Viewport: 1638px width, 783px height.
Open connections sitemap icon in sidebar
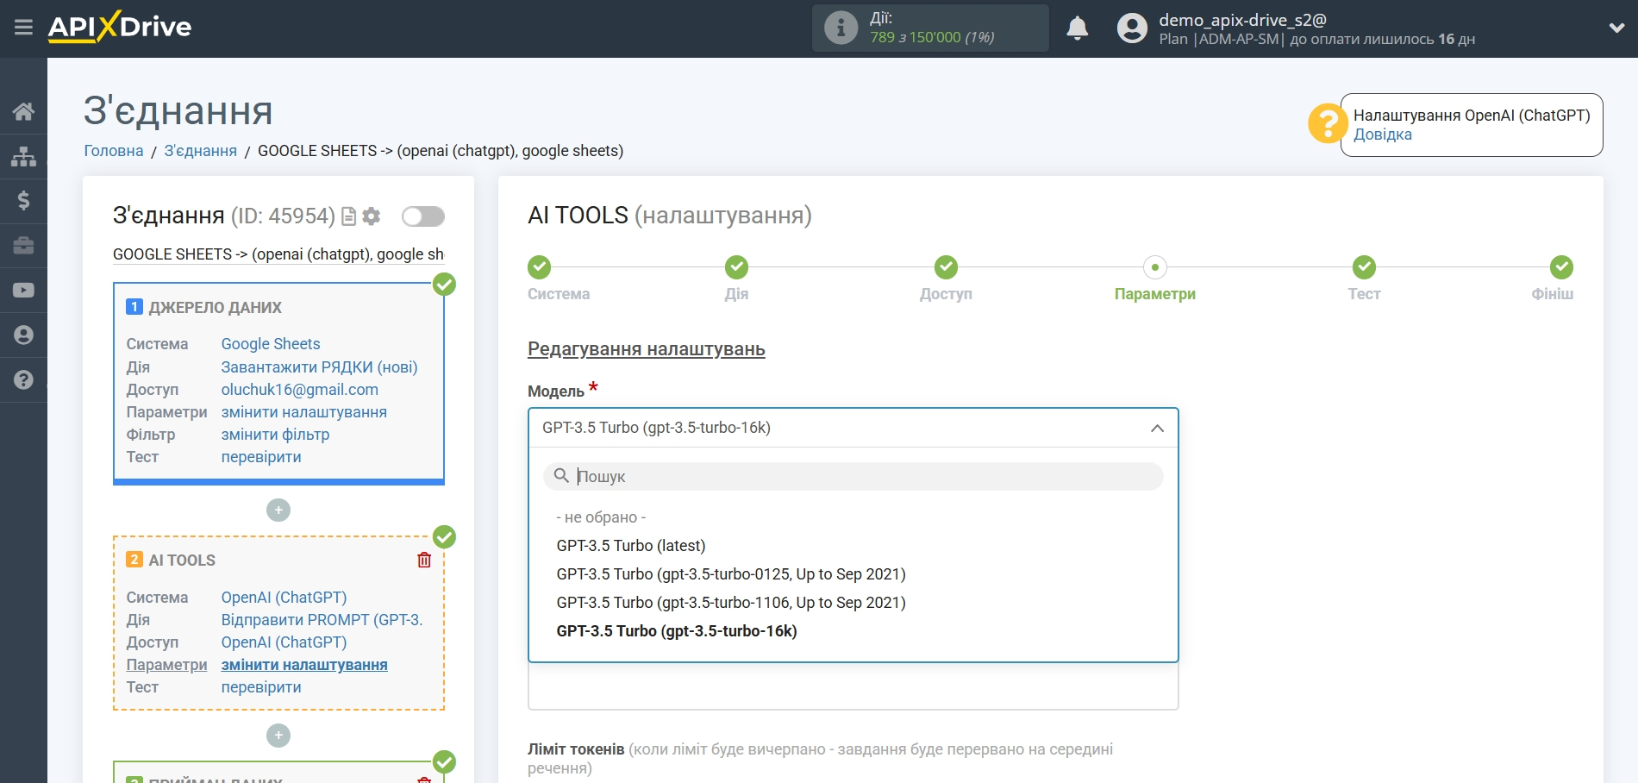(23, 156)
